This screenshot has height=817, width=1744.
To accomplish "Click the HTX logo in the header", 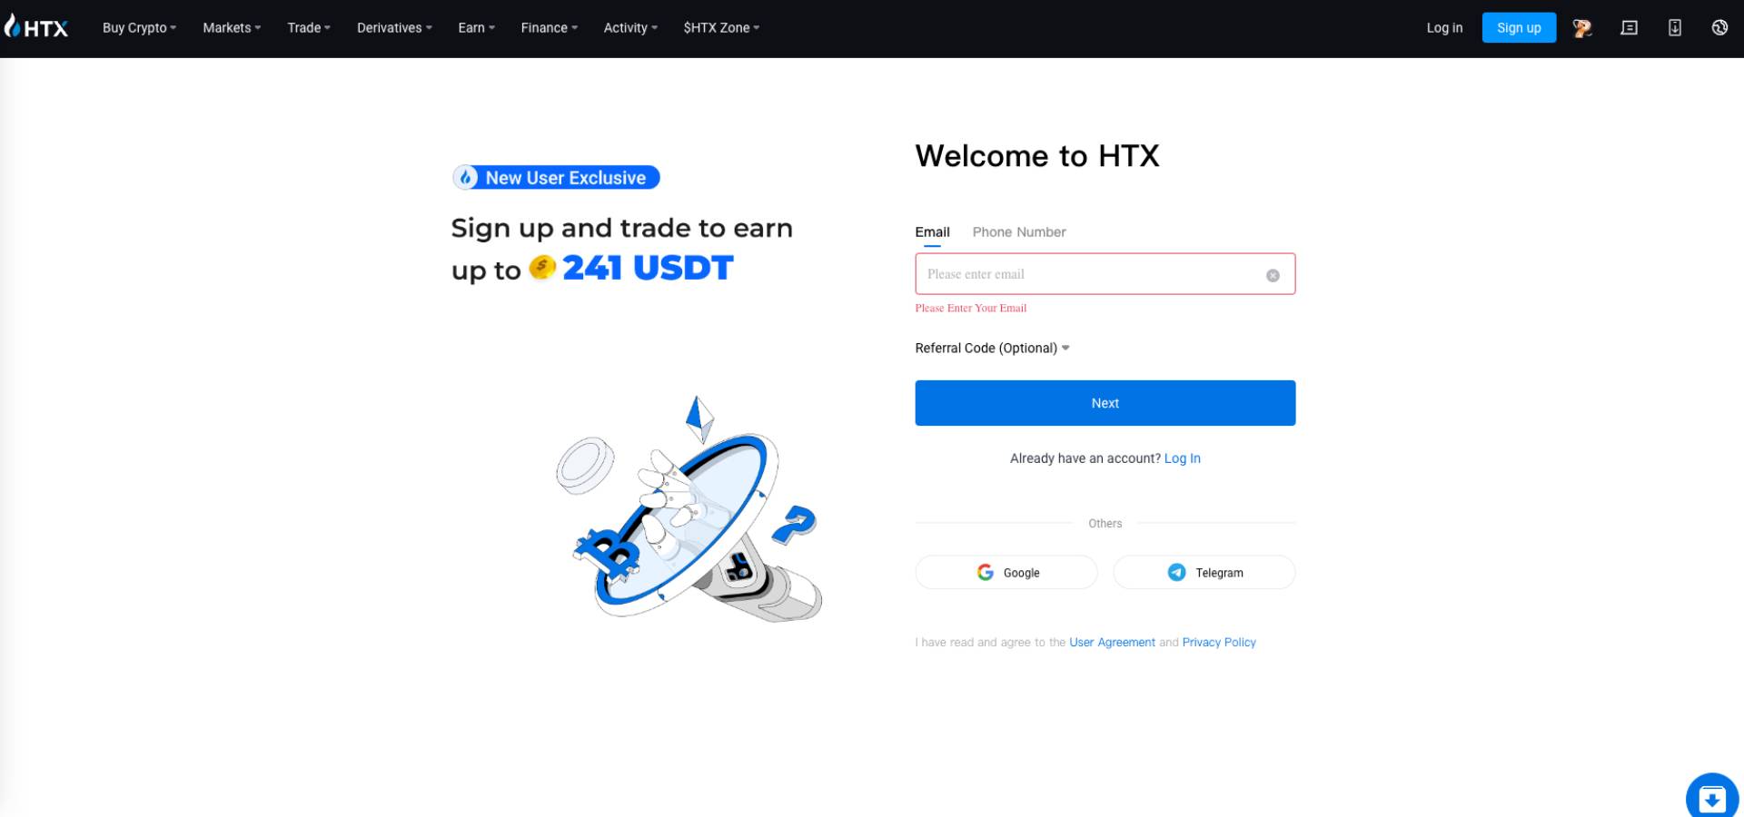I will point(36,27).
